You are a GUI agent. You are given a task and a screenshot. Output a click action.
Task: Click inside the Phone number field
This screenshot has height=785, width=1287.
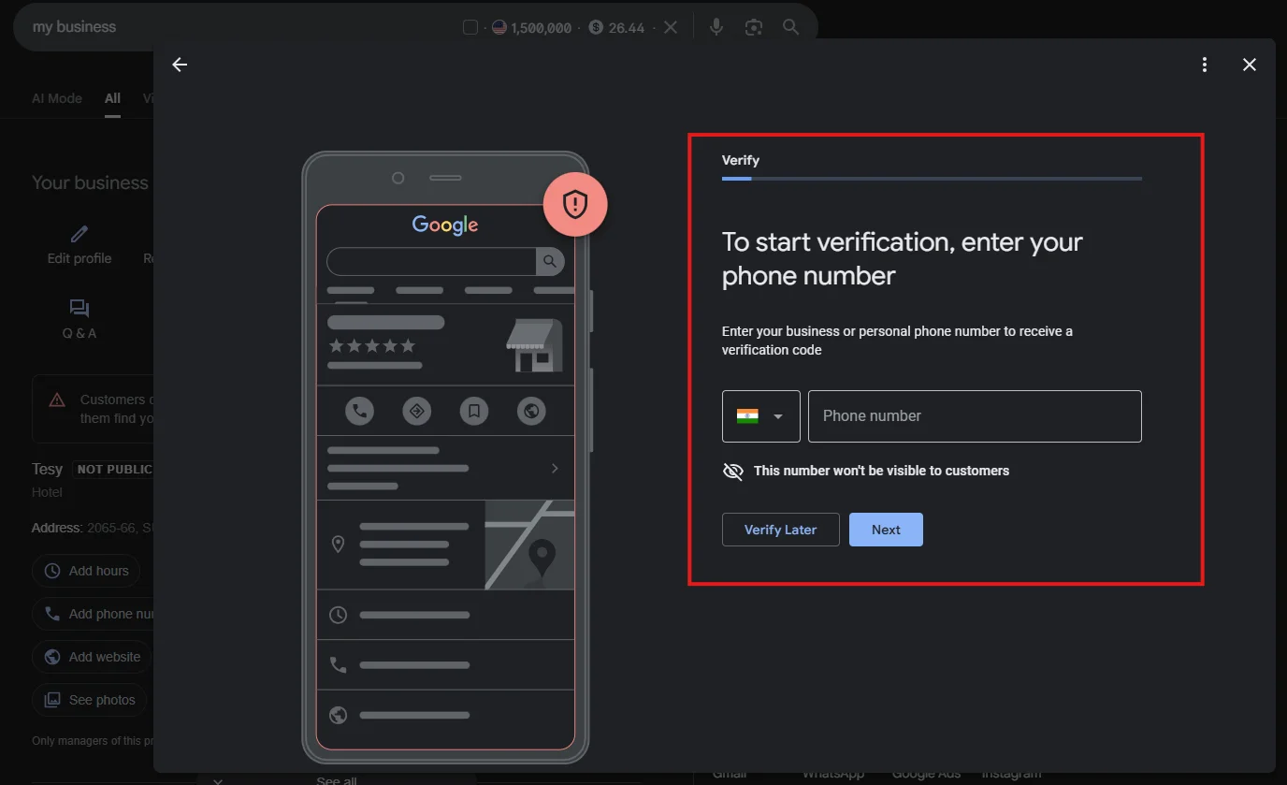point(975,415)
